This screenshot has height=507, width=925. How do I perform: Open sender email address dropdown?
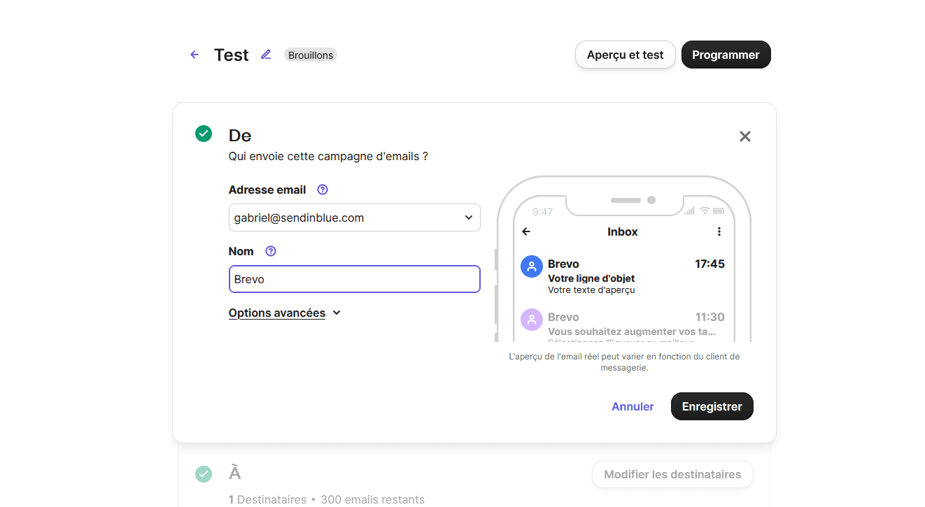pos(355,217)
